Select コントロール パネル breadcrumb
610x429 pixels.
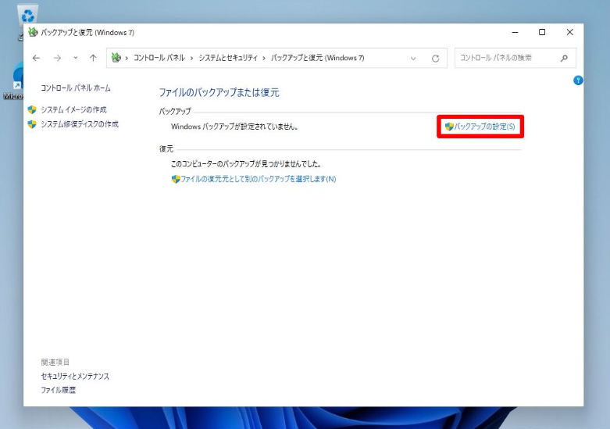[159, 58]
